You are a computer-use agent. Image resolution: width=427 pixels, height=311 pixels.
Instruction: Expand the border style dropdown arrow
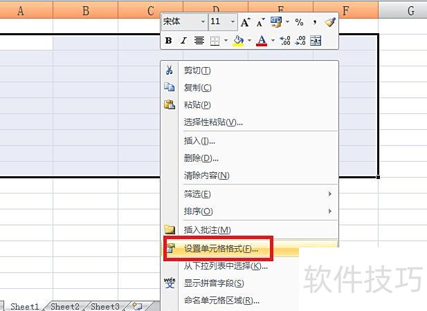(226, 41)
